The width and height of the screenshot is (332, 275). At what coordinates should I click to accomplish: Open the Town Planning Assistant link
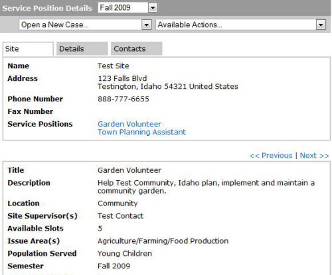pos(141,132)
